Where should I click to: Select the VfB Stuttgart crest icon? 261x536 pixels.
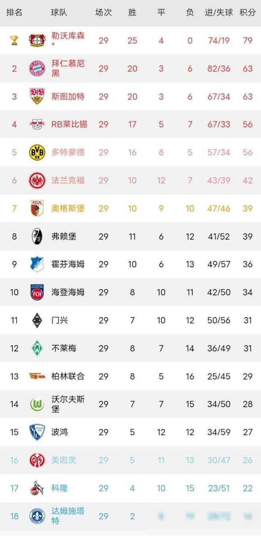[x=38, y=96]
